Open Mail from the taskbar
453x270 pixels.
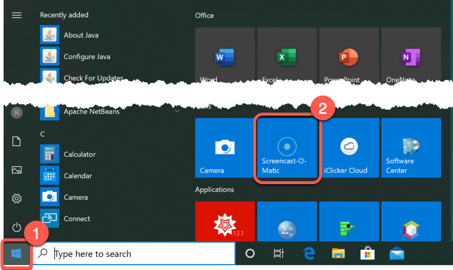click(x=397, y=253)
